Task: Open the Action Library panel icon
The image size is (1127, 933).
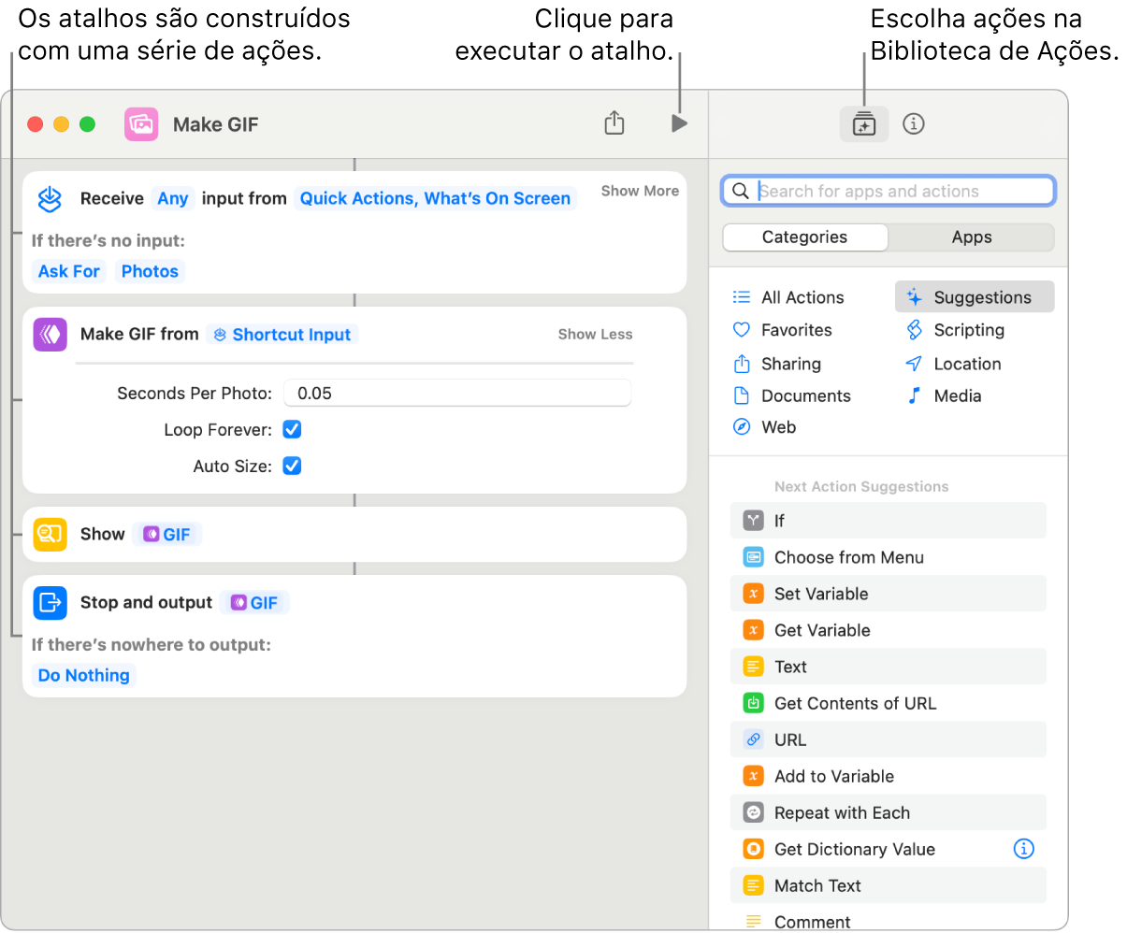Action: 863,123
